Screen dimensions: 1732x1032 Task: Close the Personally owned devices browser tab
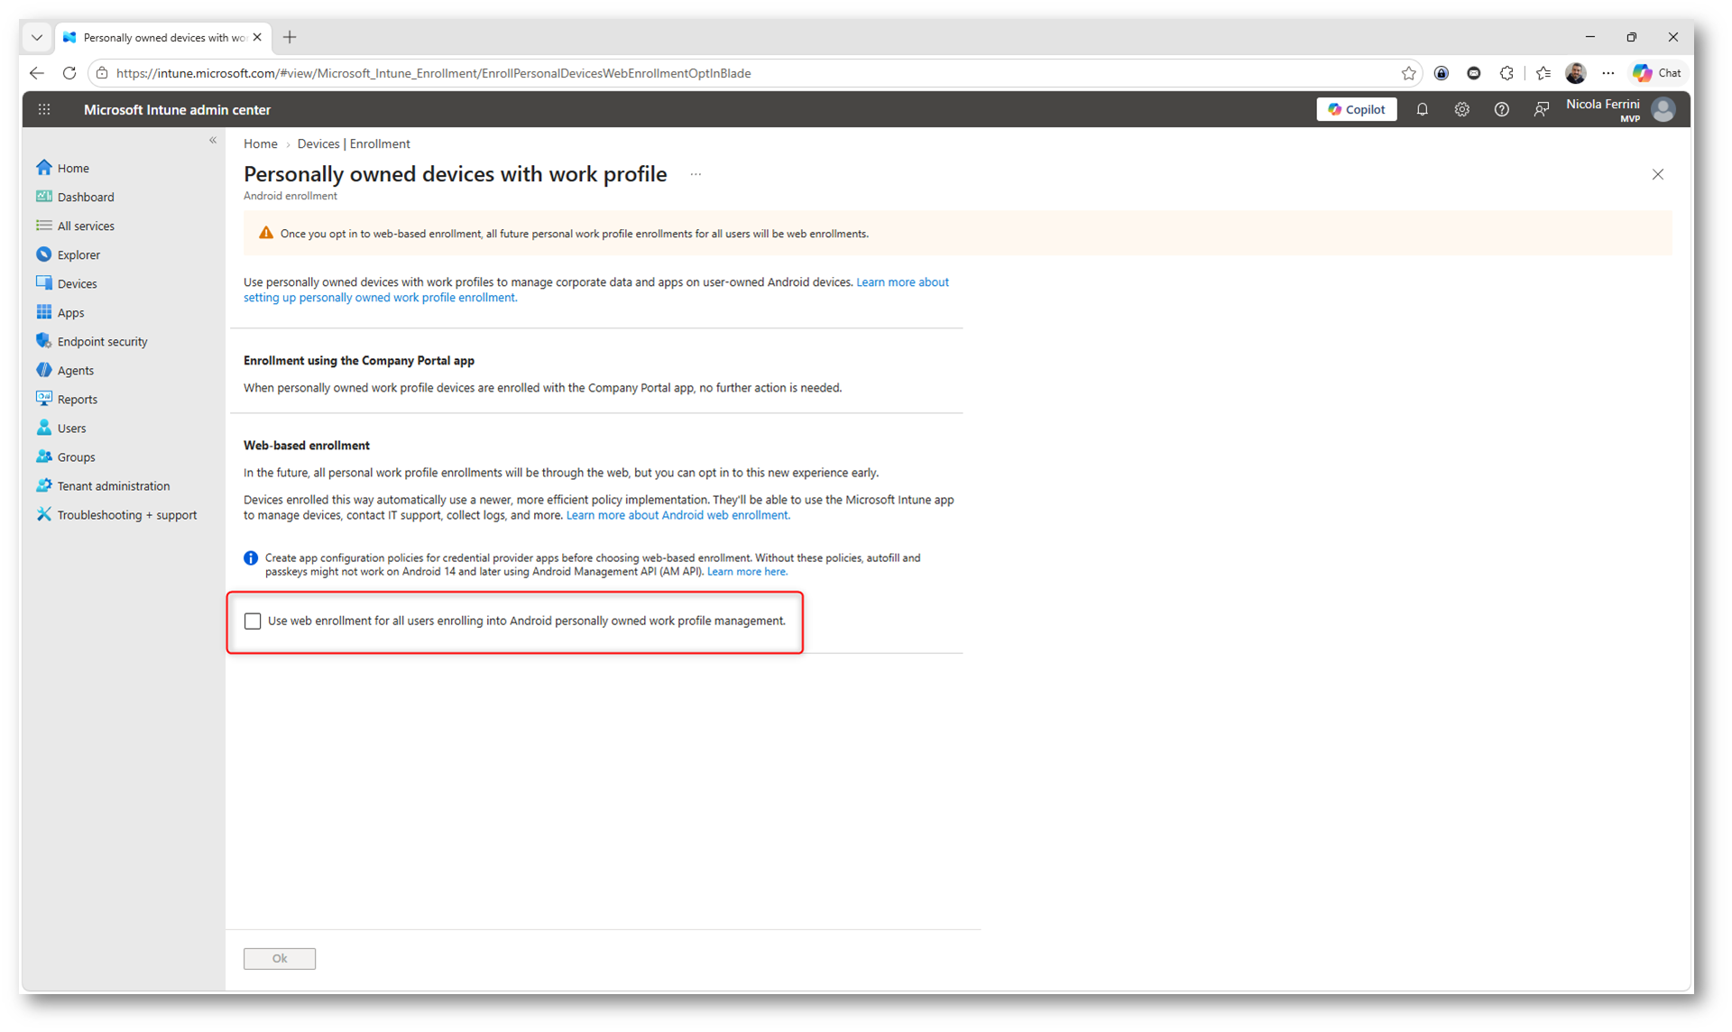click(258, 37)
